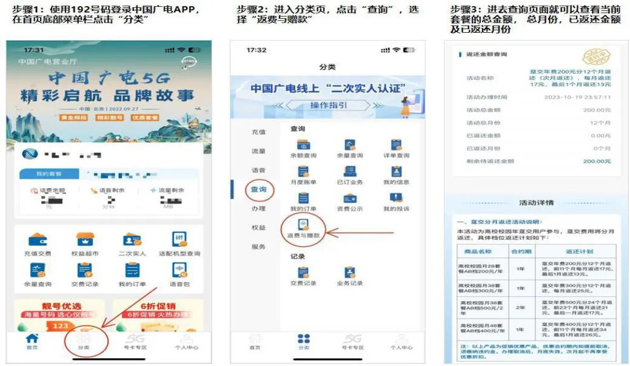
Task: Open 6折促销 promotion banner
Action: coord(158,316)
